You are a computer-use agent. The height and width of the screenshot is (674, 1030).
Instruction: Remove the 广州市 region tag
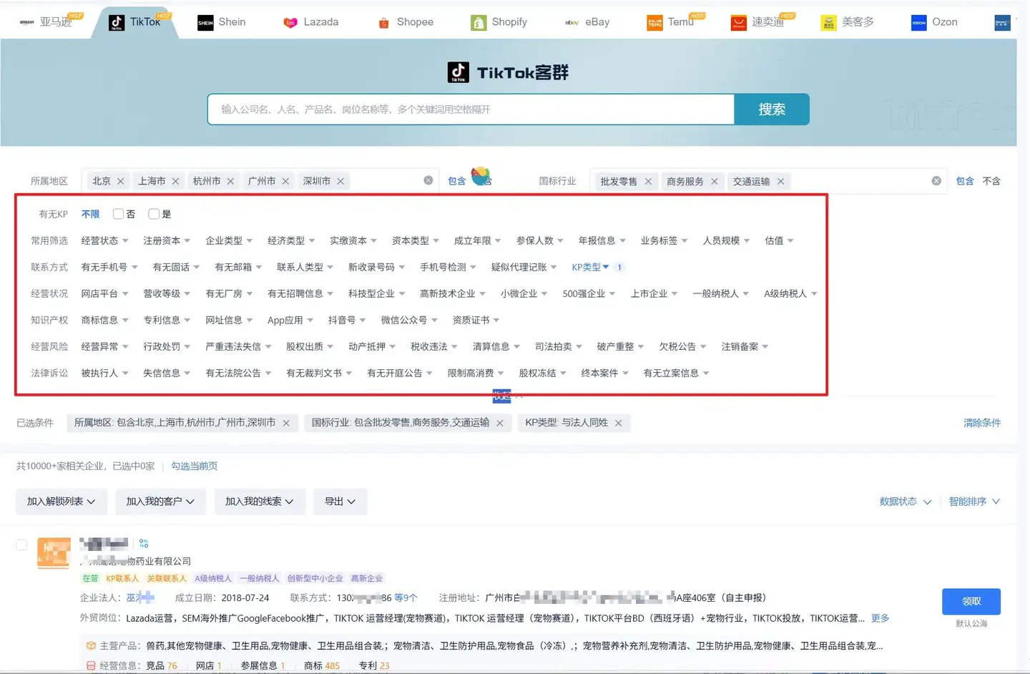[285, 181]
